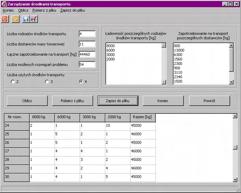The image size is (241, 193).
Task: Select radio button 2 for used transports
Action: pyautogui.click(x=13, y=82)
